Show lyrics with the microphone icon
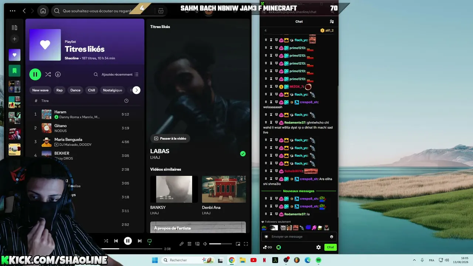This screenshot has width=473, height=266. [181, 244]
